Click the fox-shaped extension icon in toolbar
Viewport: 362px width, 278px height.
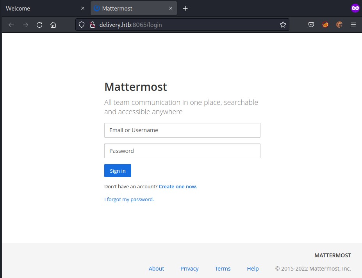tap(325, 25)
